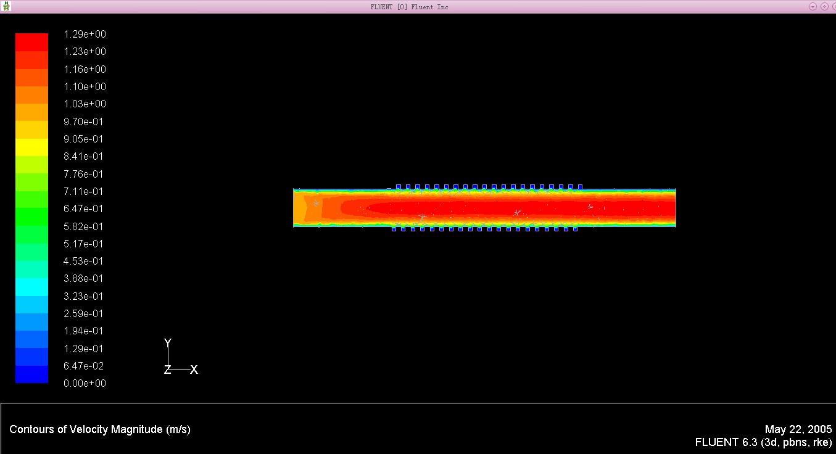
Task: Pick the cyan legend band above 3.23e-01
Action: point(31,287)
